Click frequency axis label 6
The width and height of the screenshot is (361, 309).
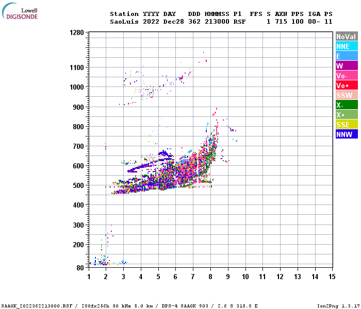click(x=175, y=277)
